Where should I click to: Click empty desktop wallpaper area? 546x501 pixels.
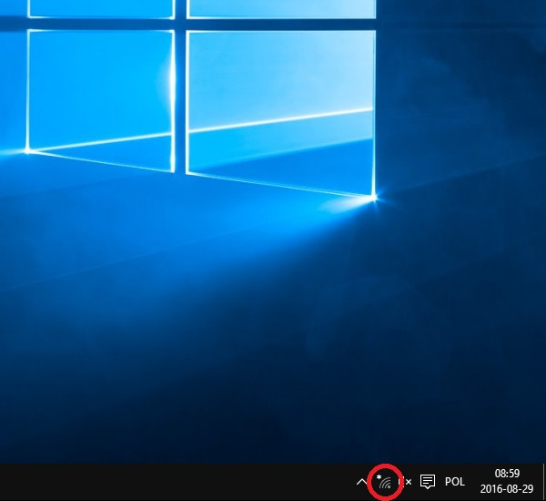coord(136,364)
